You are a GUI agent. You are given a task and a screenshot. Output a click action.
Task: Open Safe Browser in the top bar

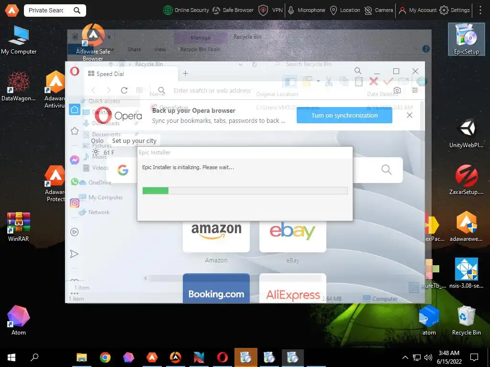[x=233, y=11]
